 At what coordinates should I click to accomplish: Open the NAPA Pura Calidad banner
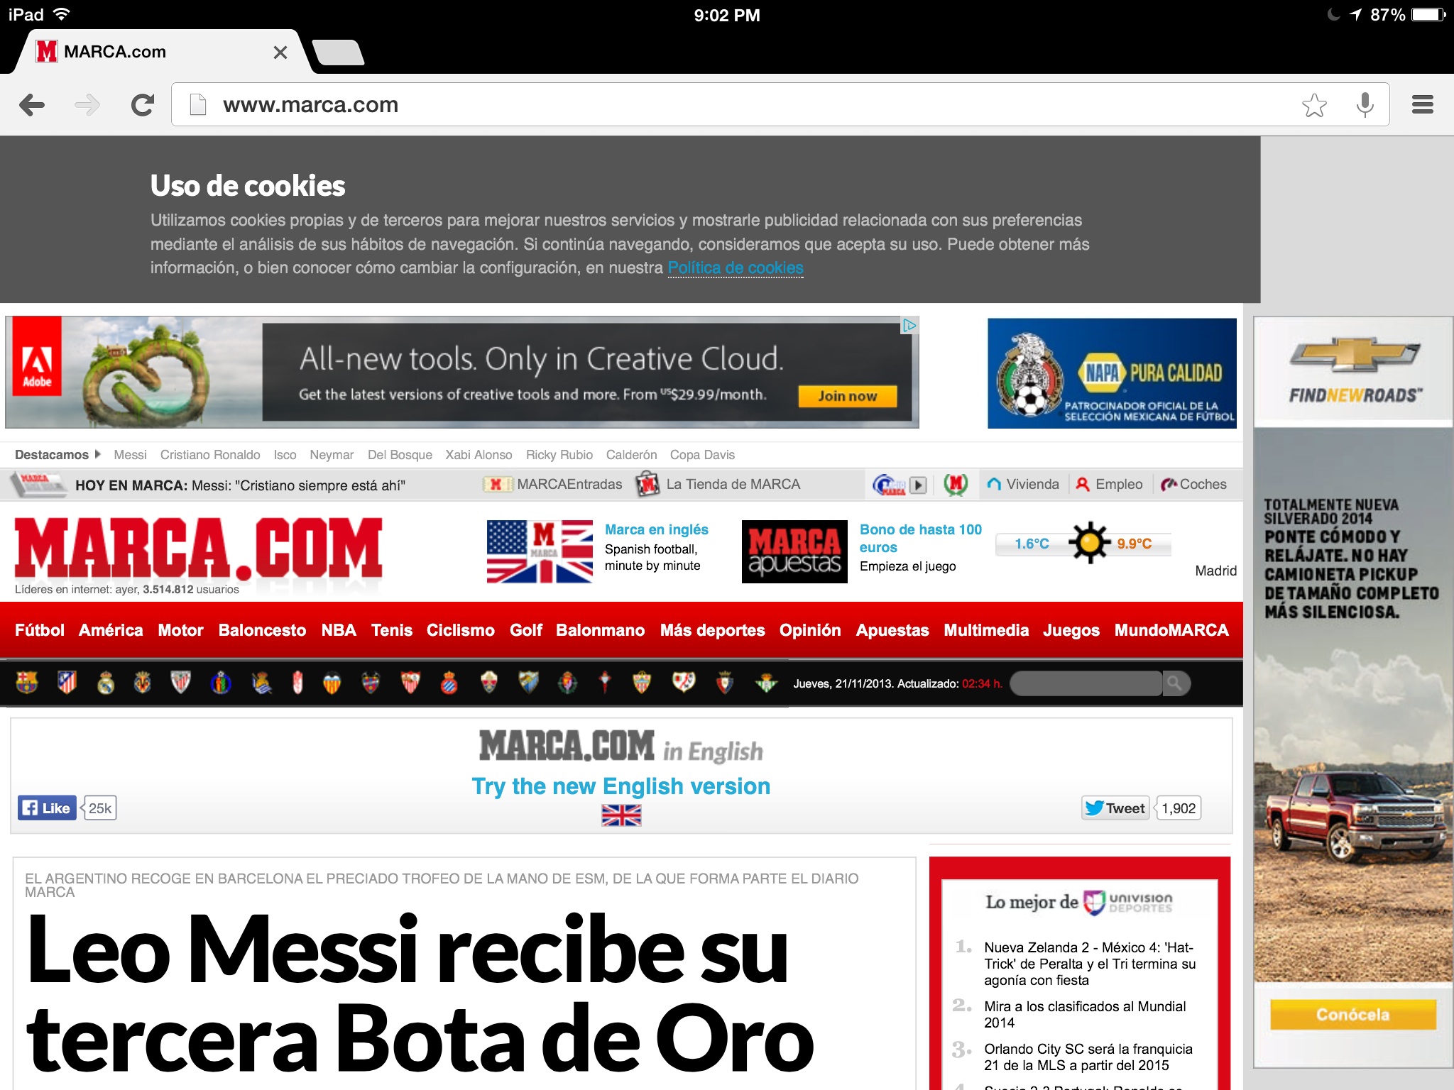pyautogui.click(x=1112, y=373)
